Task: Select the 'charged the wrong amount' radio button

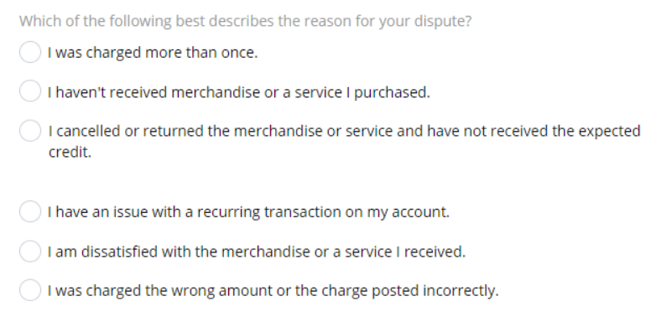Action: [x=30, y=290]
